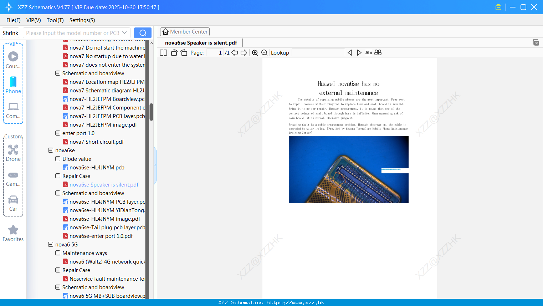Open model number dropdown arrow
The image size is (543, 306).
click(124, 33)
